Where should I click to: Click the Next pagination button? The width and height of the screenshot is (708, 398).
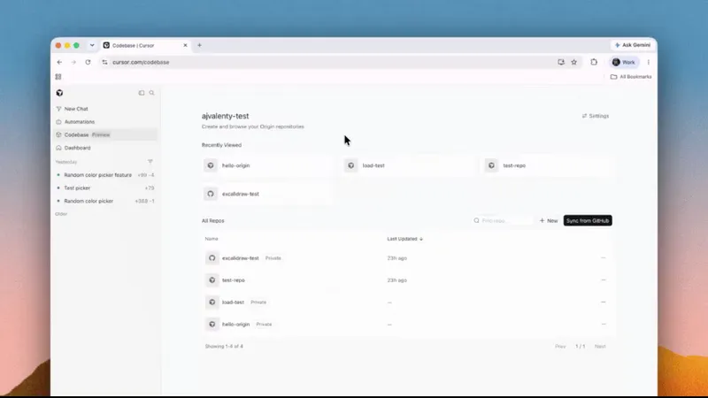(x=600, y=347)
